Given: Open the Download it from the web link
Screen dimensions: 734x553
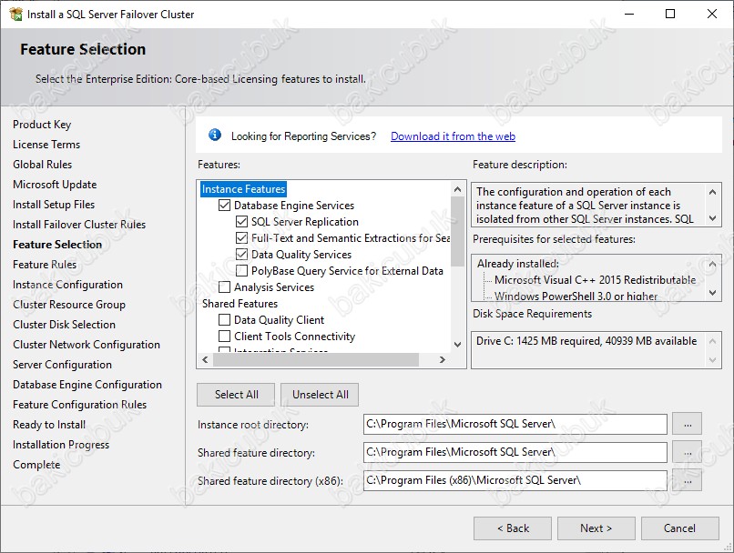Looking at the screenshot, I should click(453, 136).
